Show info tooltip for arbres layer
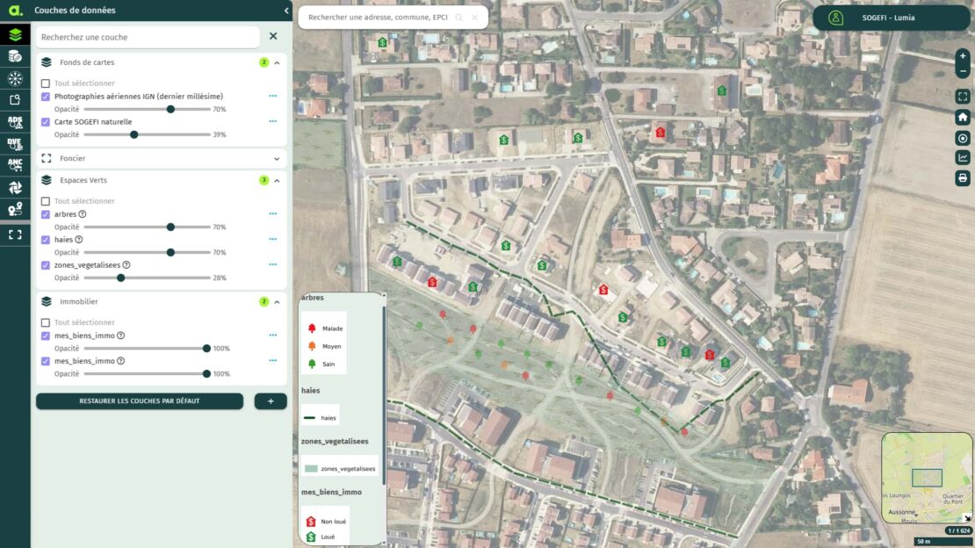 click(x=82, y=214)
